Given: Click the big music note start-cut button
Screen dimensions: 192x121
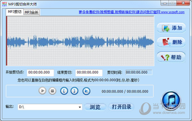Looking at the screenshot, I should [x=171, y=100].
